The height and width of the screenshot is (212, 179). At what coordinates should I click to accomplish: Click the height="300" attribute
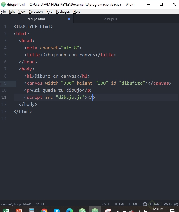click(x=92, y=83)
